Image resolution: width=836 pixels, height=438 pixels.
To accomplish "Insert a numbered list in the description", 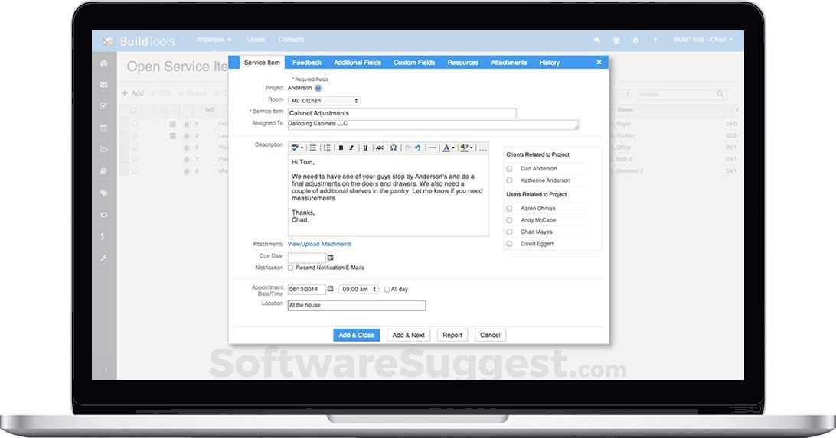I will coord(327,148).
